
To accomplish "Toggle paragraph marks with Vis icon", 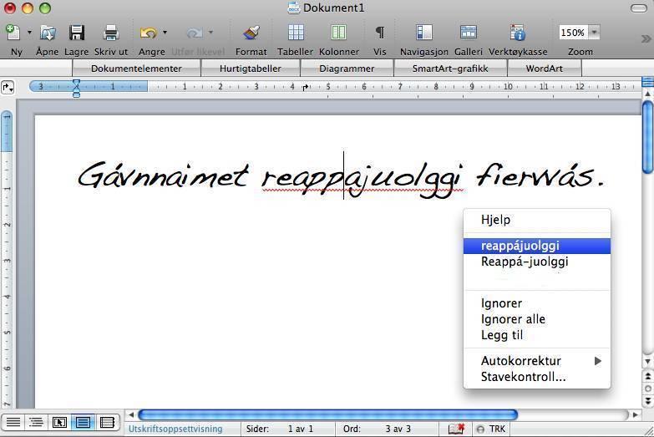I will [x=379, y=33].
